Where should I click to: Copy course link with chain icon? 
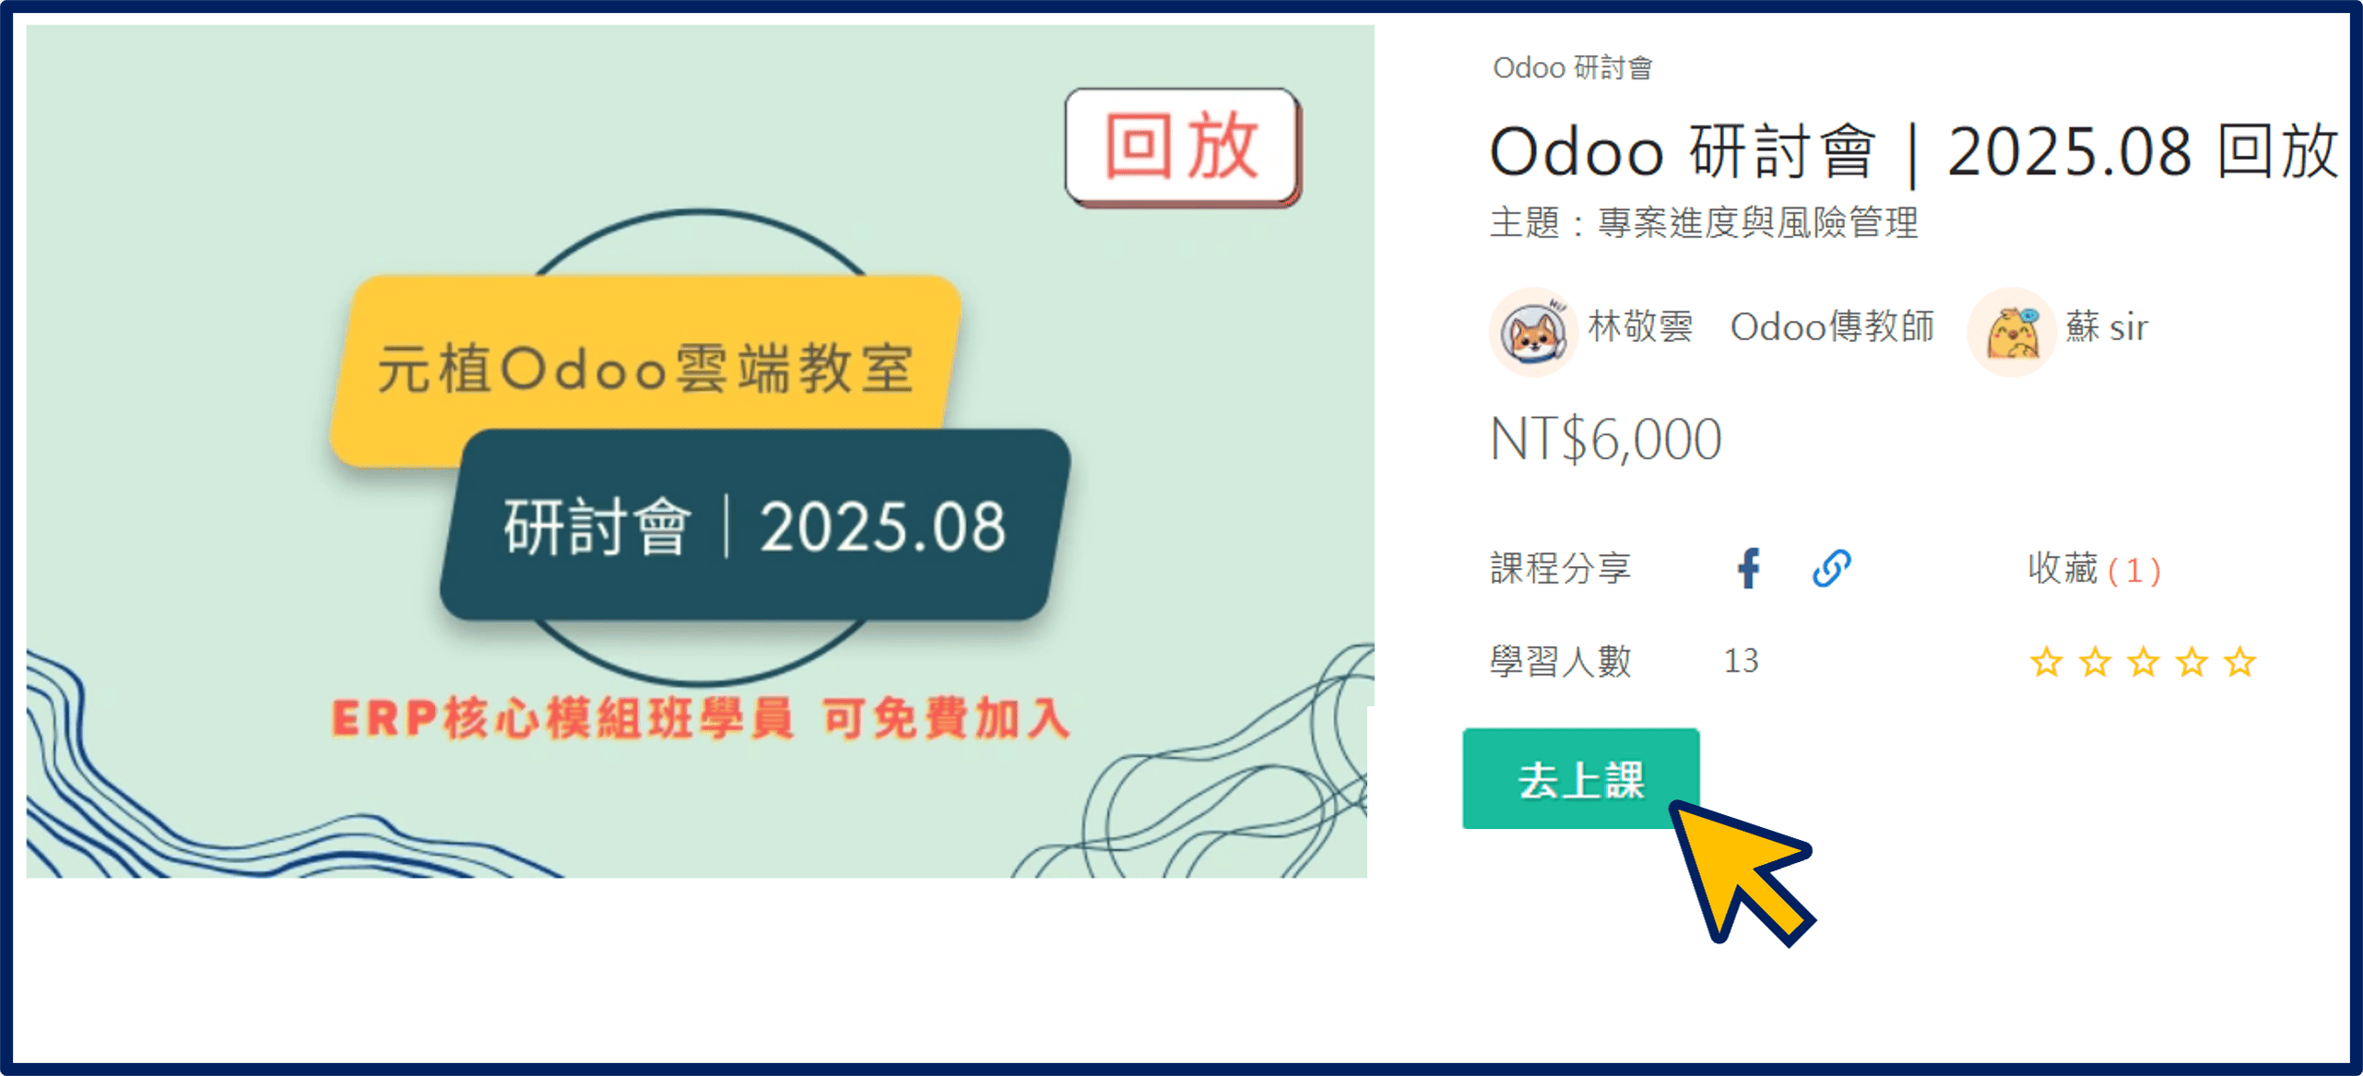coord(1831,568)
